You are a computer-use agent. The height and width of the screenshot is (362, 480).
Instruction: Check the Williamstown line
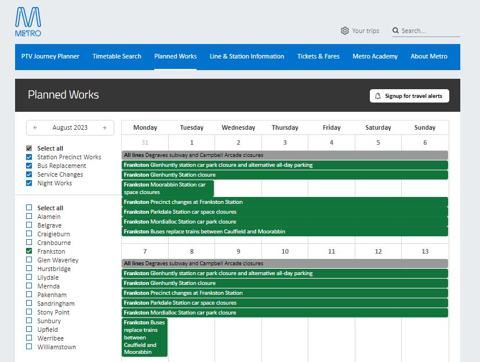click(29, 347)
